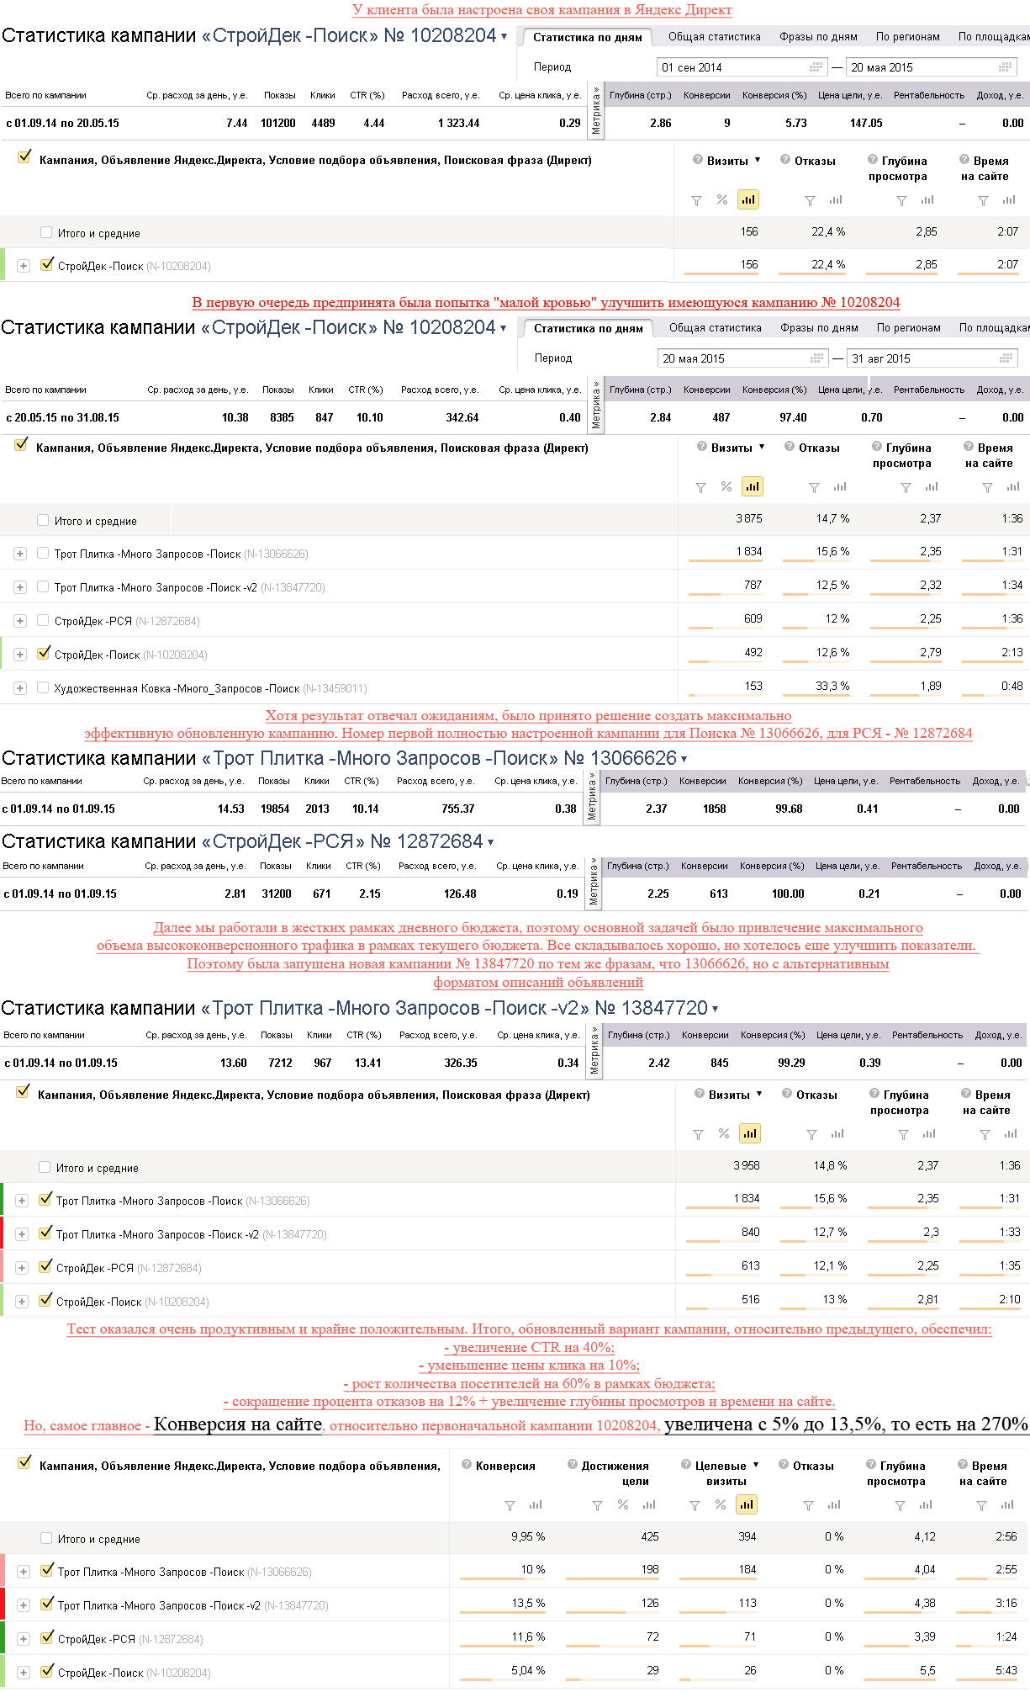Click the 01 сен 2014 start date field
This screenshot has width=1030, height=1692.
tap(742, 67)
